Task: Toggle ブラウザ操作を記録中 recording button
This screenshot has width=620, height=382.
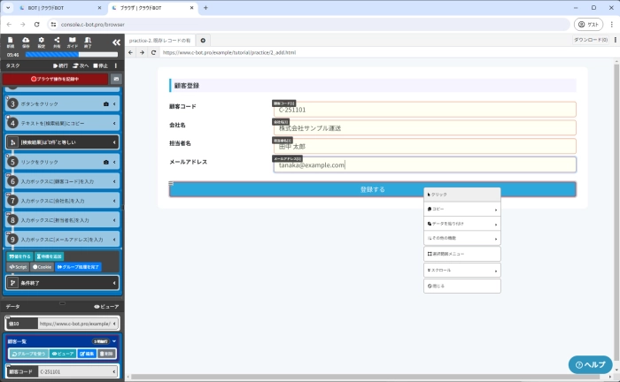Action: click(53, 79)
